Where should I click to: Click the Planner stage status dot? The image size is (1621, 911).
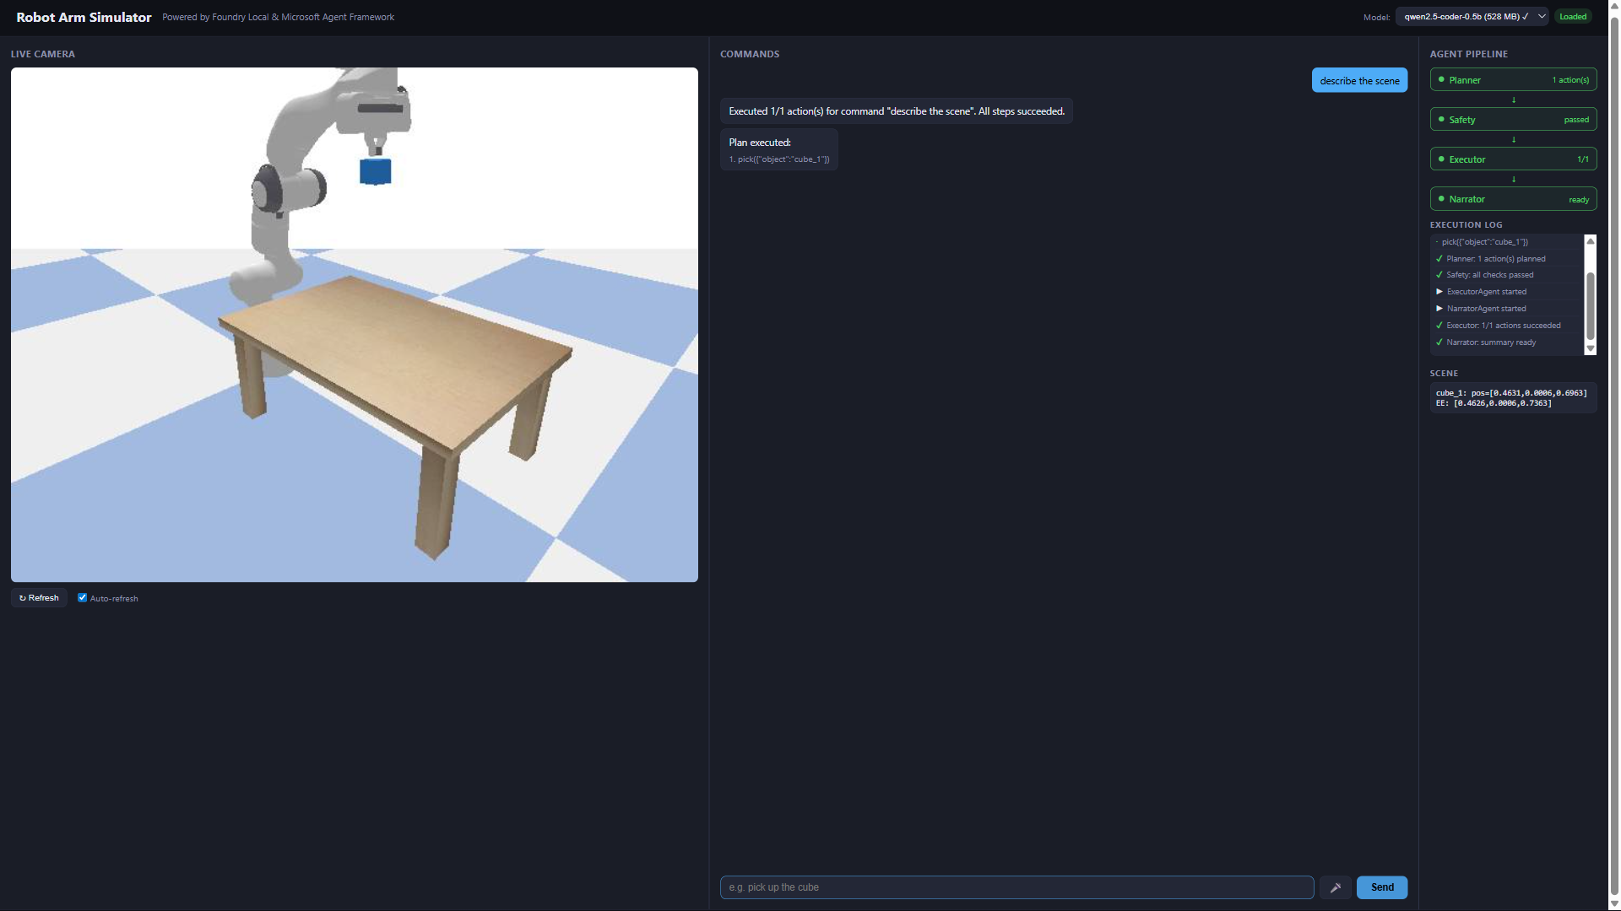1441,80
